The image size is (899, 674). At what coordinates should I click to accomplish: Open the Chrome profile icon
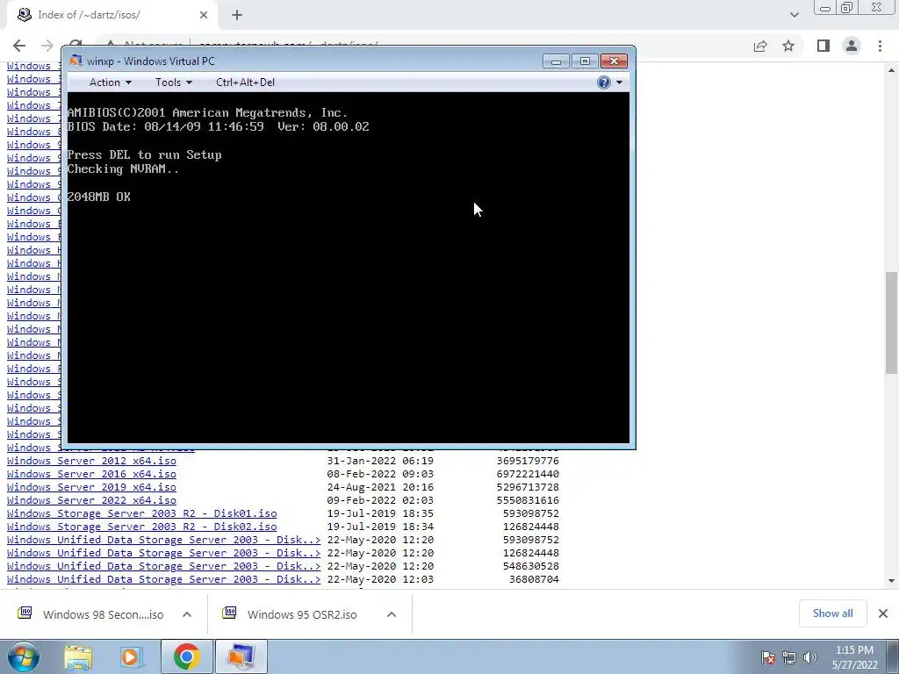(x=852, y=46)
